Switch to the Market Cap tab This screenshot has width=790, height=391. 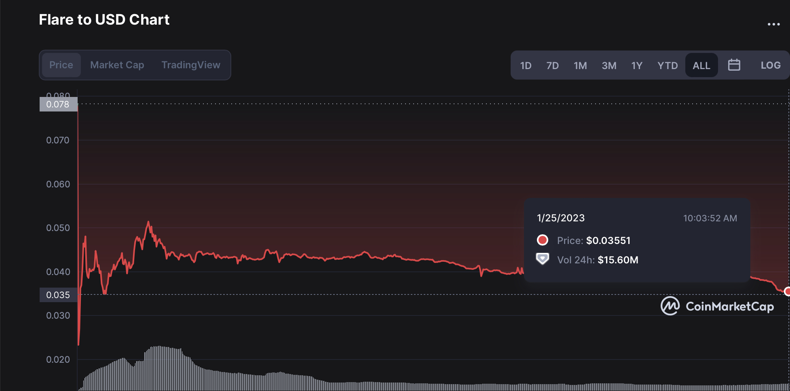pyautogui.click(x=117, y=65)
